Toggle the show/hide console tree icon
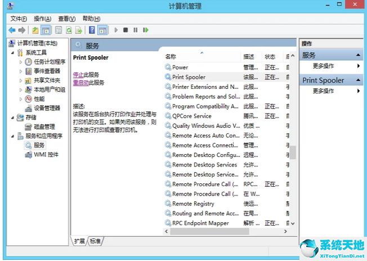367x261 pixels. (46, 30)
